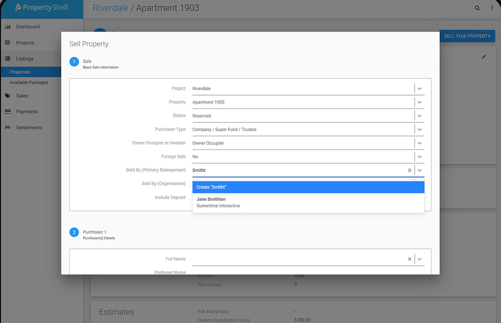Viewport: 501px width, 323px height.
Task: Expand the Project dropdown arrow
Action: pos(420,89)
